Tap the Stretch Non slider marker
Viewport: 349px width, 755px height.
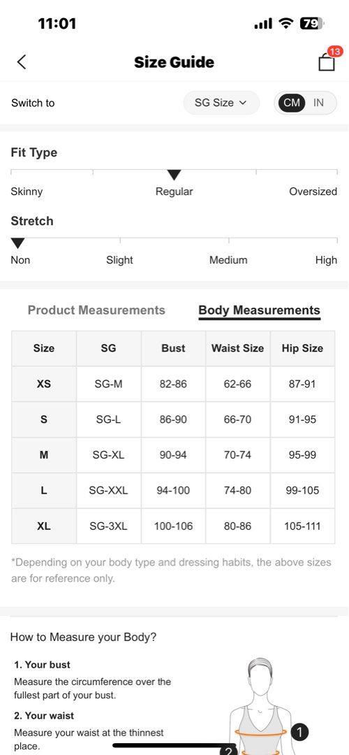coord(17,243)
